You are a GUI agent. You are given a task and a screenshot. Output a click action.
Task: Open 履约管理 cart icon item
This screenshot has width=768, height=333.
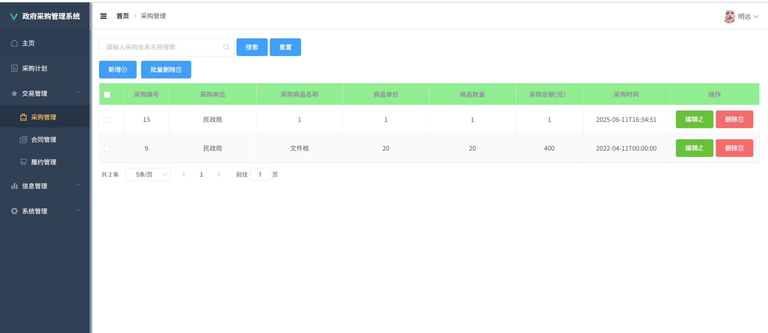point(23,162)
